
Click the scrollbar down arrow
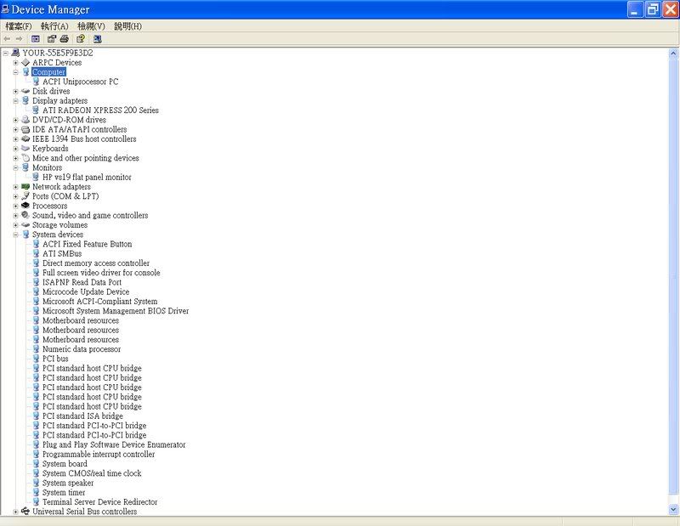pyautogui.click(x=673, y=509)
